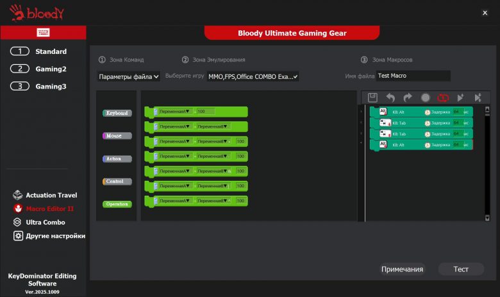The image size is (500, 297).
Task: Open ПеременнаяB dropdown in the fifth green block
Action: [x=212, y=171]
